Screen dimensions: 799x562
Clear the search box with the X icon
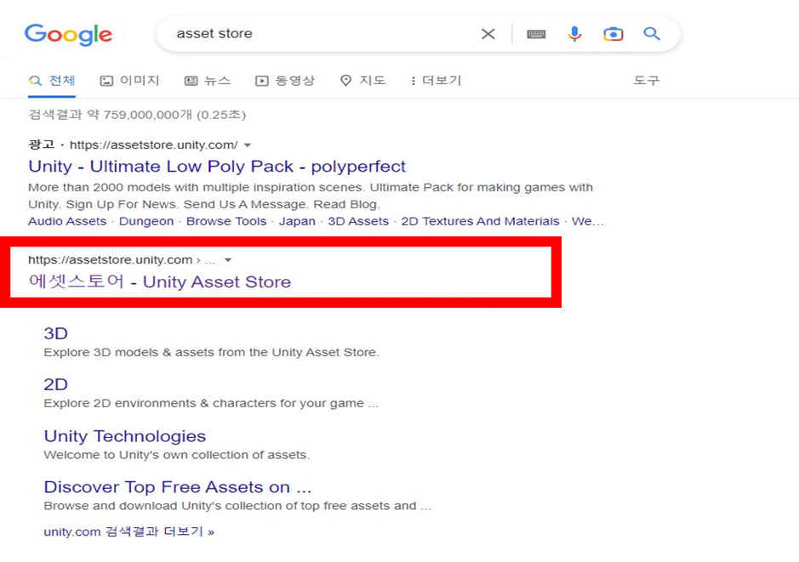(x=488, y=34)
